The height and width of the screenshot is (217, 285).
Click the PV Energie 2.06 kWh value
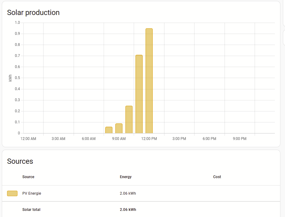(x=128, y=193)
